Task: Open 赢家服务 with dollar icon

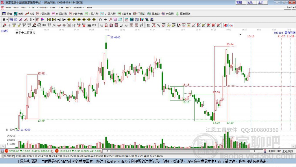Action: pos(183,14)
